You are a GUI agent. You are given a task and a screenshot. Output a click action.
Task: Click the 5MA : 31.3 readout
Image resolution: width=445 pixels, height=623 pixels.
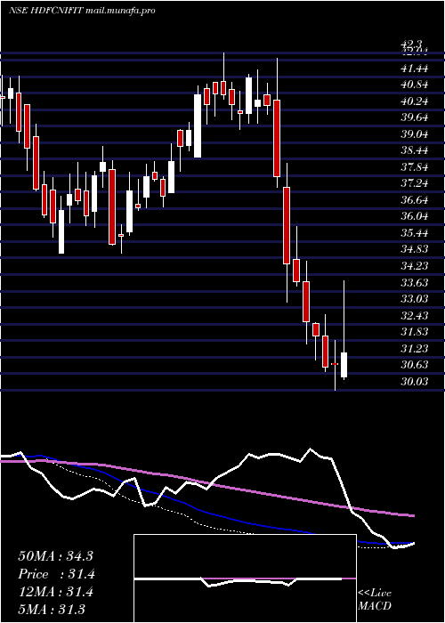point(52,610)
